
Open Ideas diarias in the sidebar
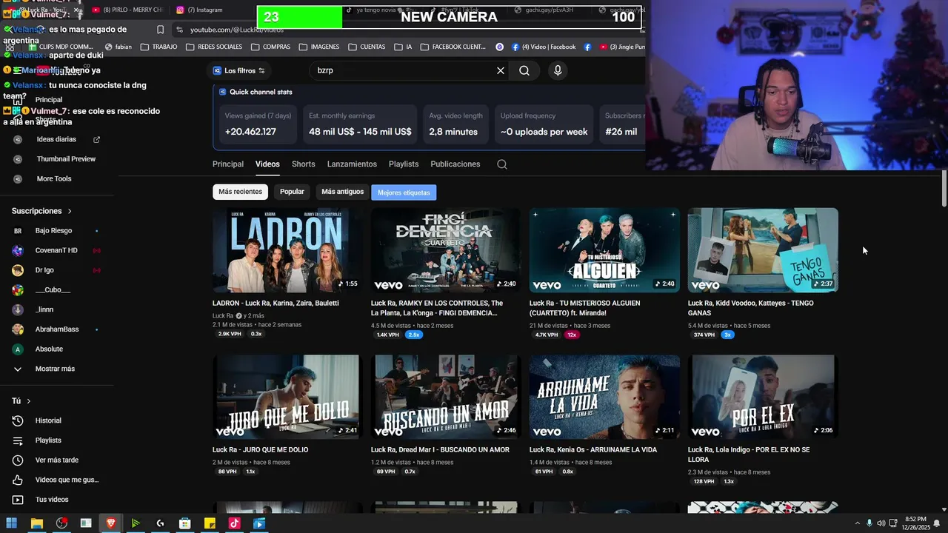tap(56, 139)
